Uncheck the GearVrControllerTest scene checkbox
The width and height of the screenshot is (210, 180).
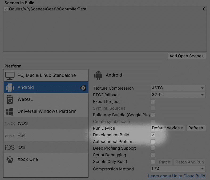(x=6, y=9)
